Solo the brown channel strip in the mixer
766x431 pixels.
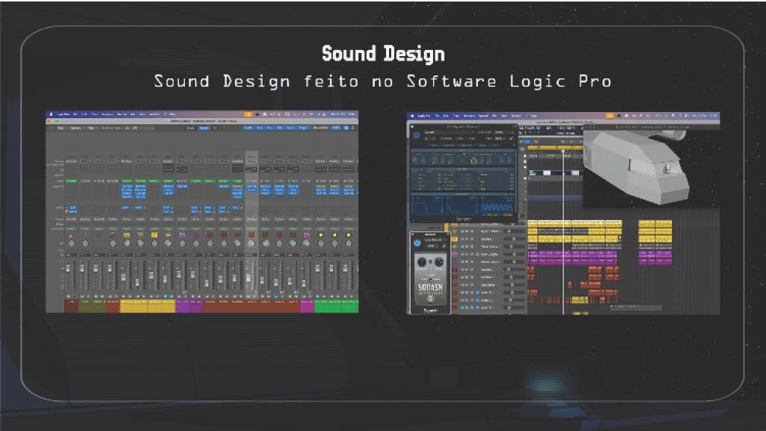74,297
